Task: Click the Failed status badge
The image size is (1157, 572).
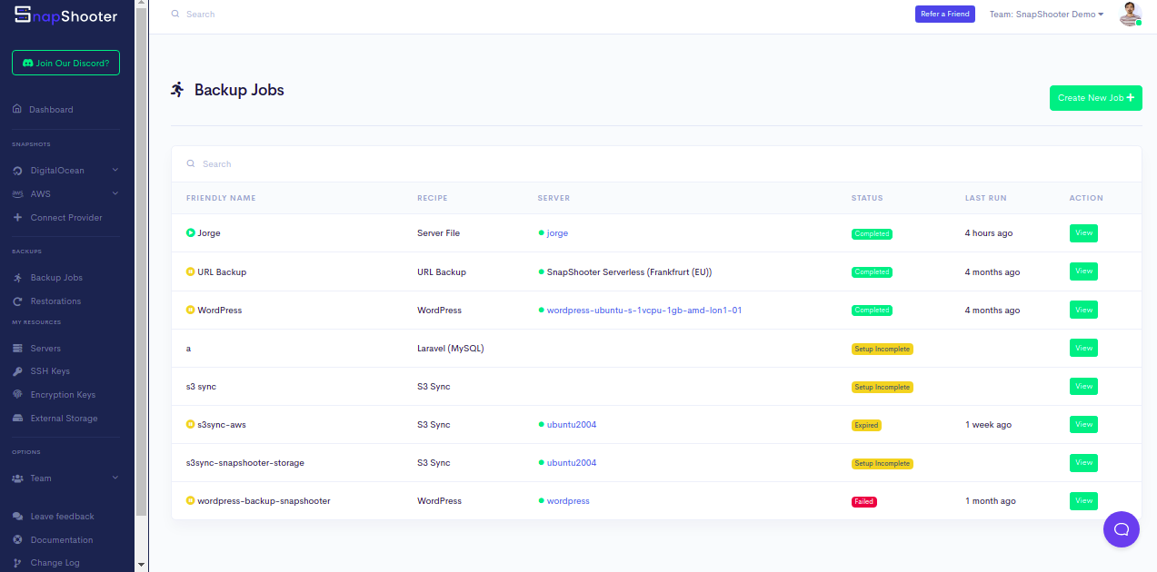Action: 864,501
